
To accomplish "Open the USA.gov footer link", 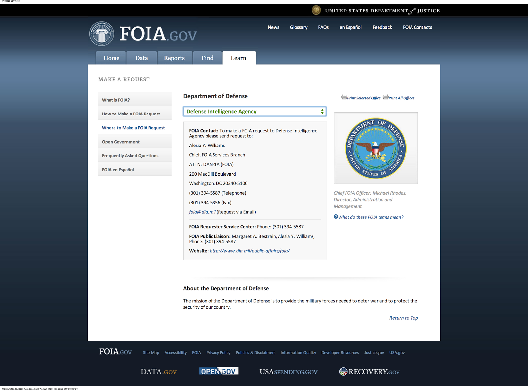I will [x=397, y=353].
